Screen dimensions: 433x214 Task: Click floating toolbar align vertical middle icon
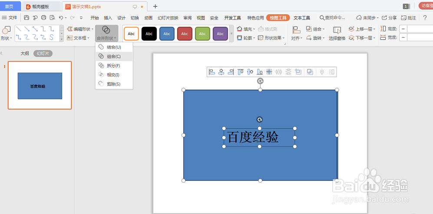point(250,72)
